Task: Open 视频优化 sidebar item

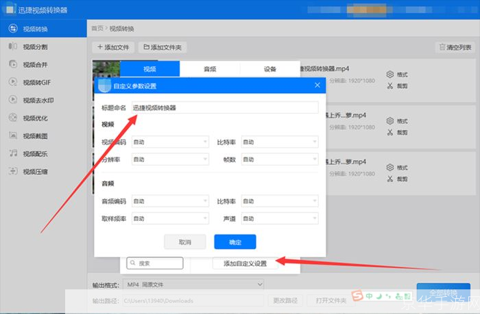Action: click(43, 118)
